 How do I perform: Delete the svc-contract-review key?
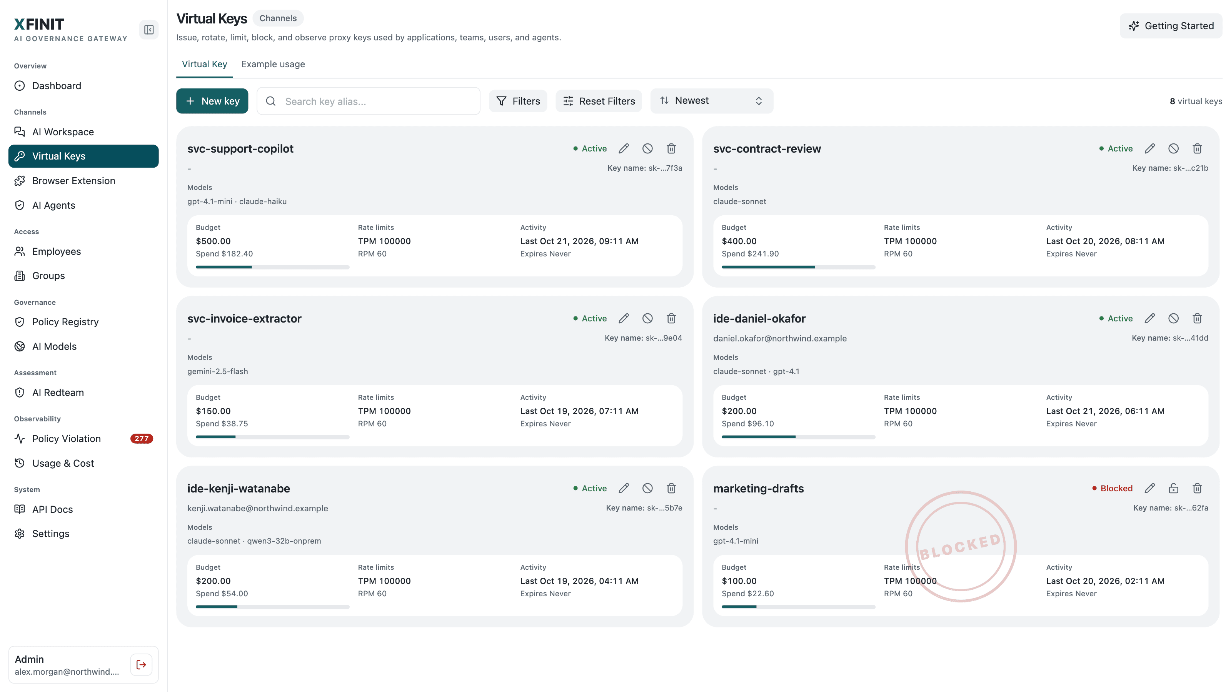(x=1198, y=148)
